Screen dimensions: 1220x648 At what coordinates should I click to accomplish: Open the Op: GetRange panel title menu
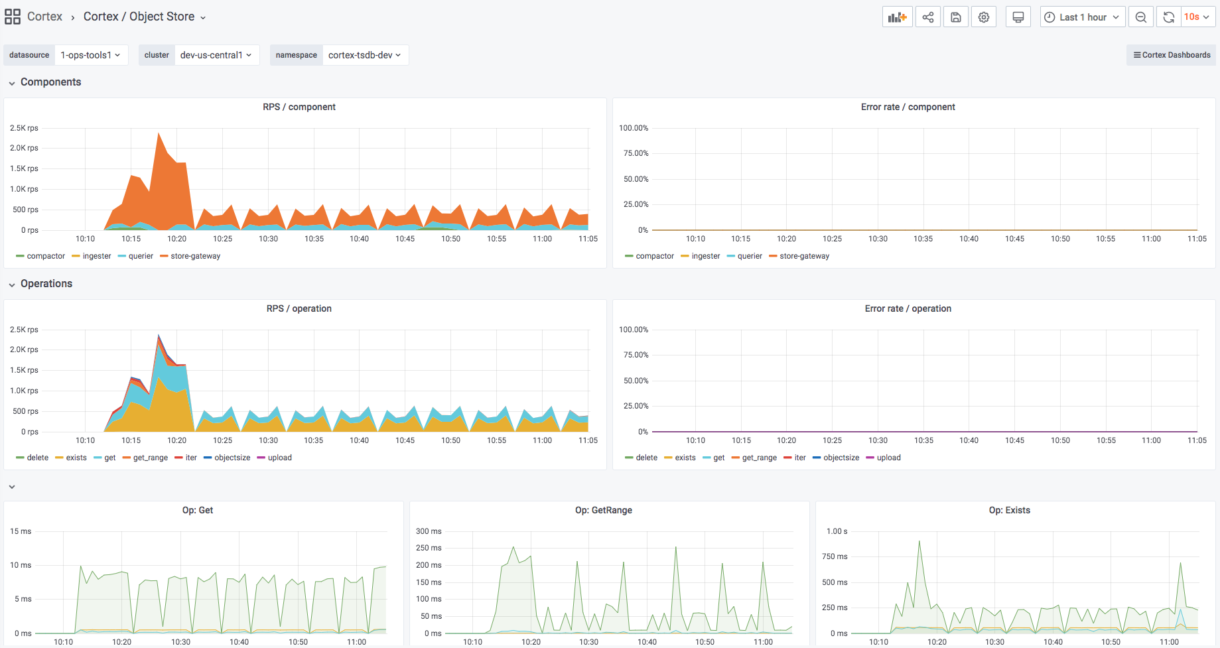coord(604,510)
